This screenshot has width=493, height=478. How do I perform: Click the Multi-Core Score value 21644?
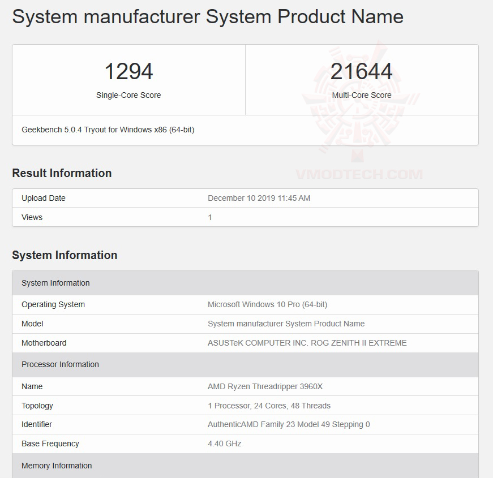tap(362, 71)
